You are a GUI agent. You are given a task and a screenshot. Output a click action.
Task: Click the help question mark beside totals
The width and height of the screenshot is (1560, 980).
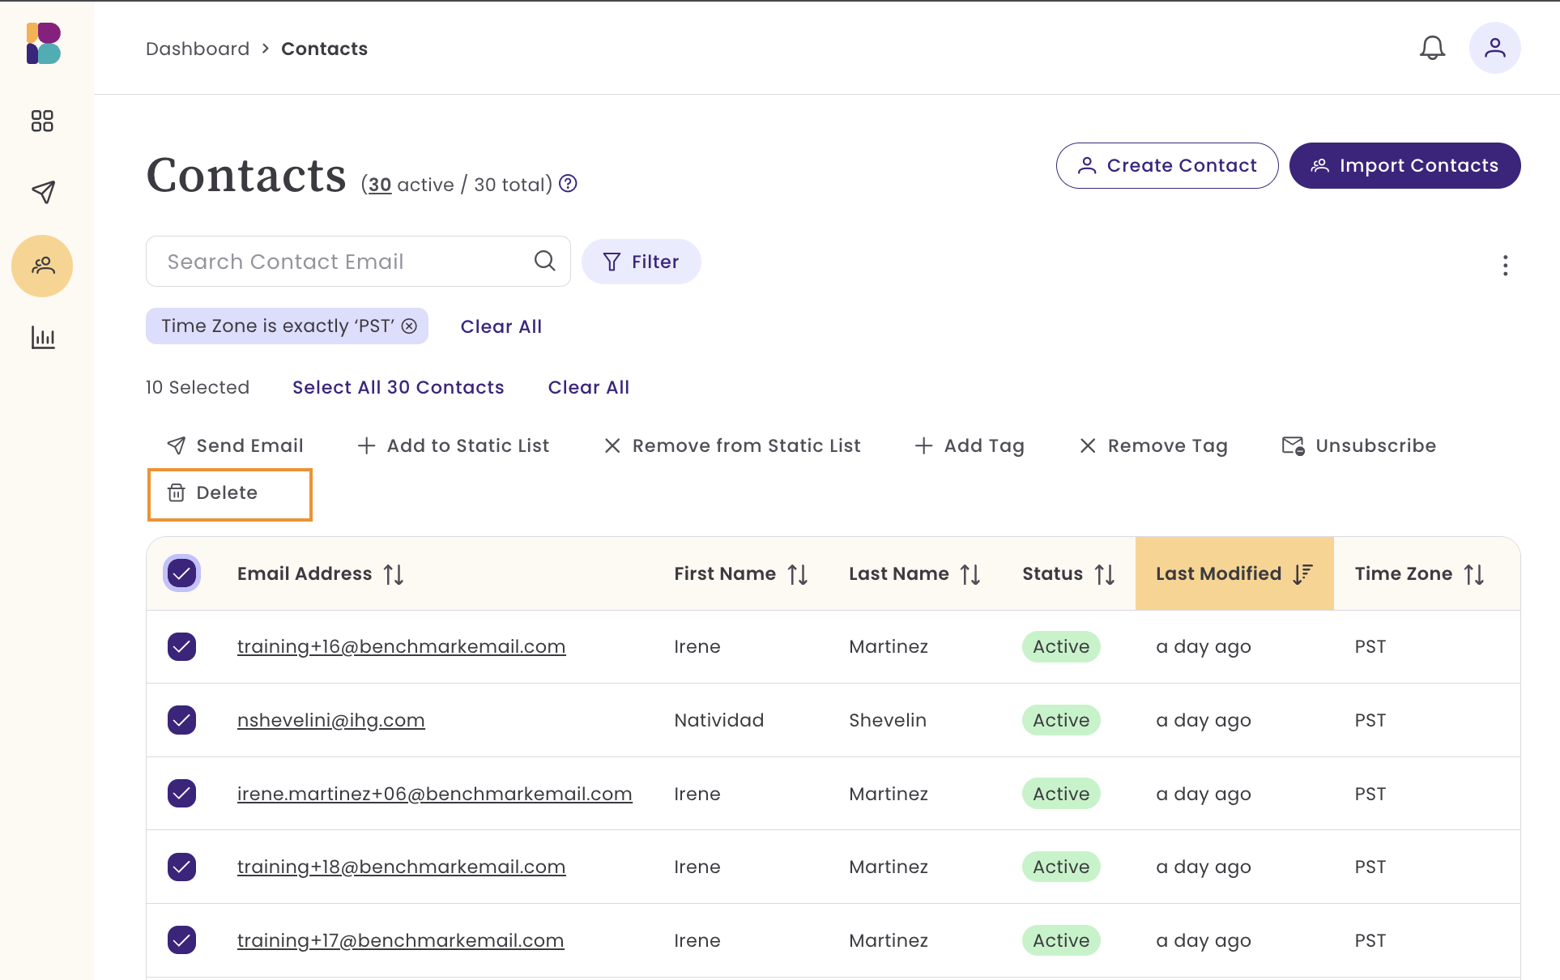pos(569,184)
